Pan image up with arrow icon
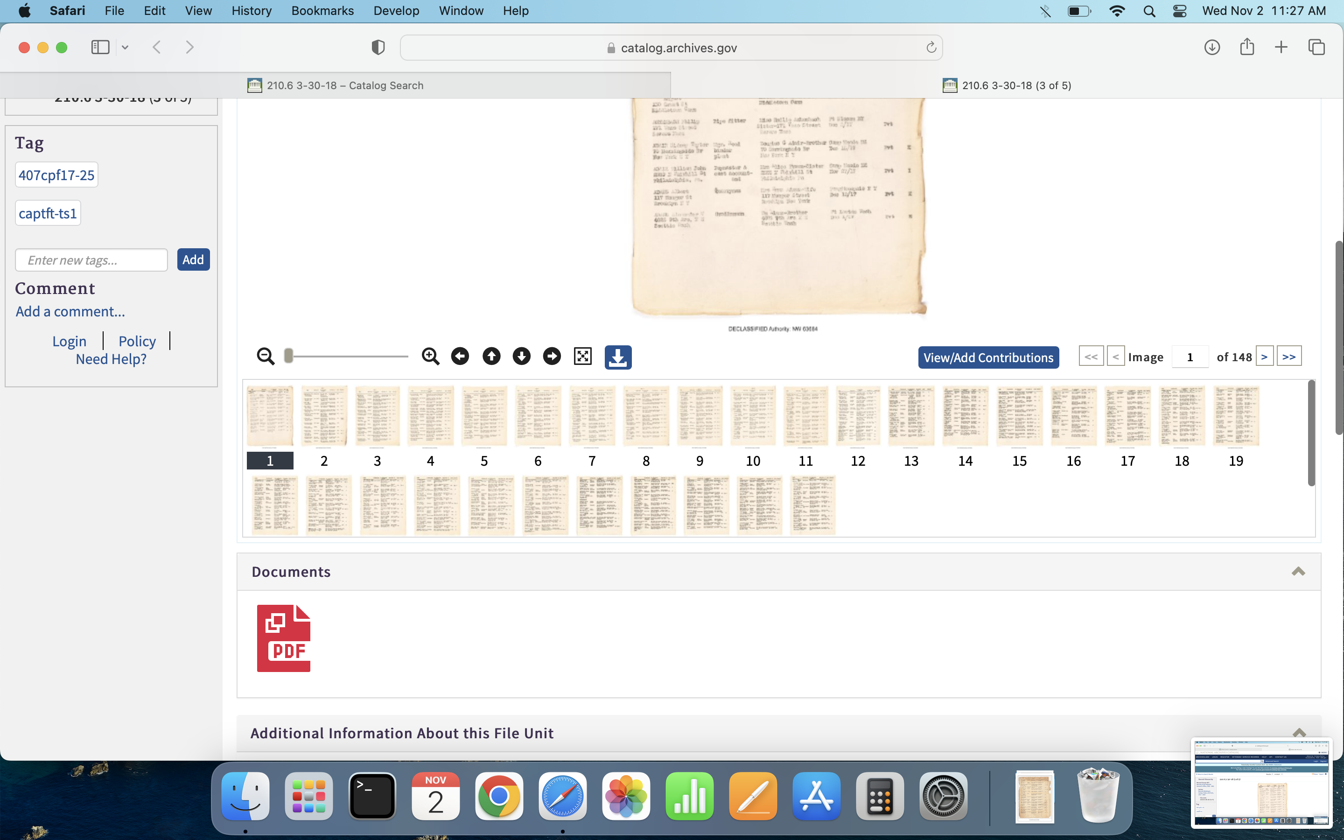 click(491, 356)
